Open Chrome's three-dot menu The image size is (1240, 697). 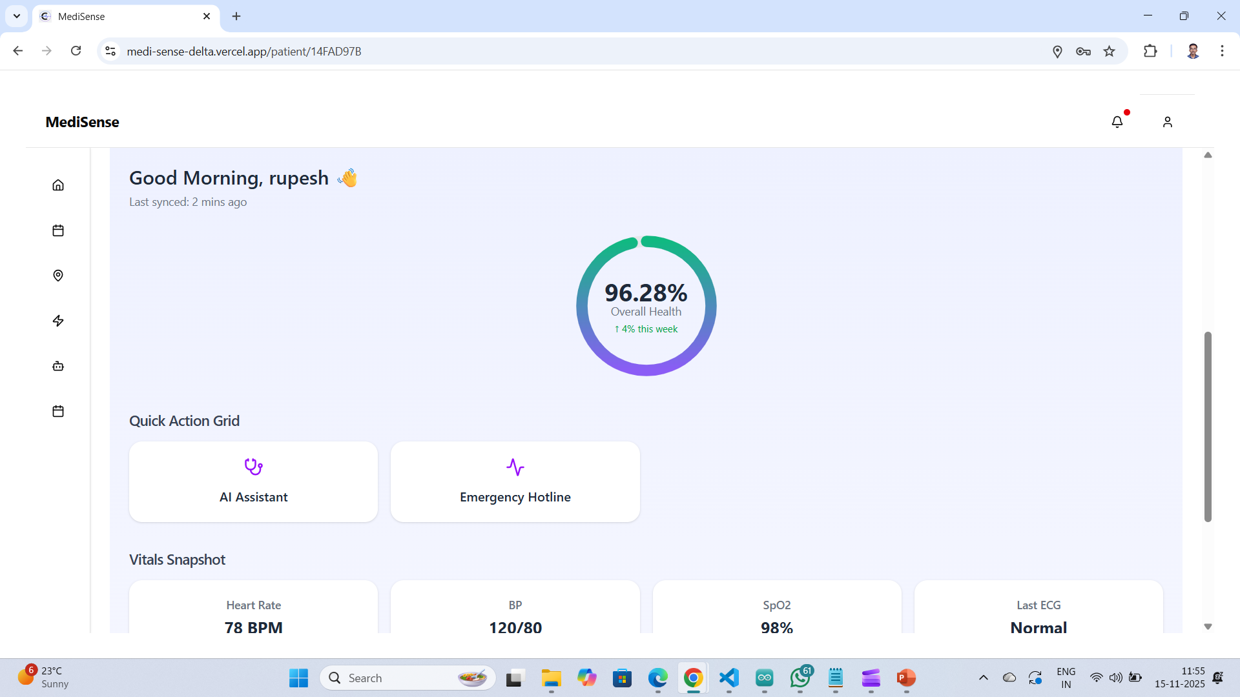[1222, 51]
